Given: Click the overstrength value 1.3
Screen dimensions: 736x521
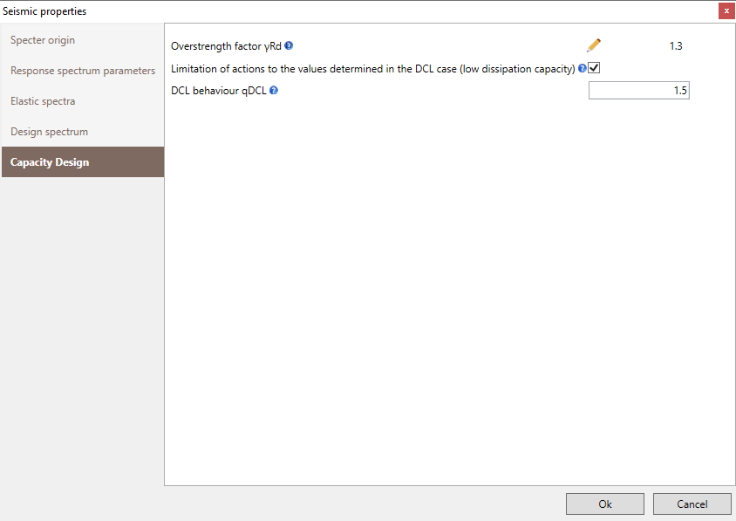Looking at the screenshot, I should pos(676,46).
